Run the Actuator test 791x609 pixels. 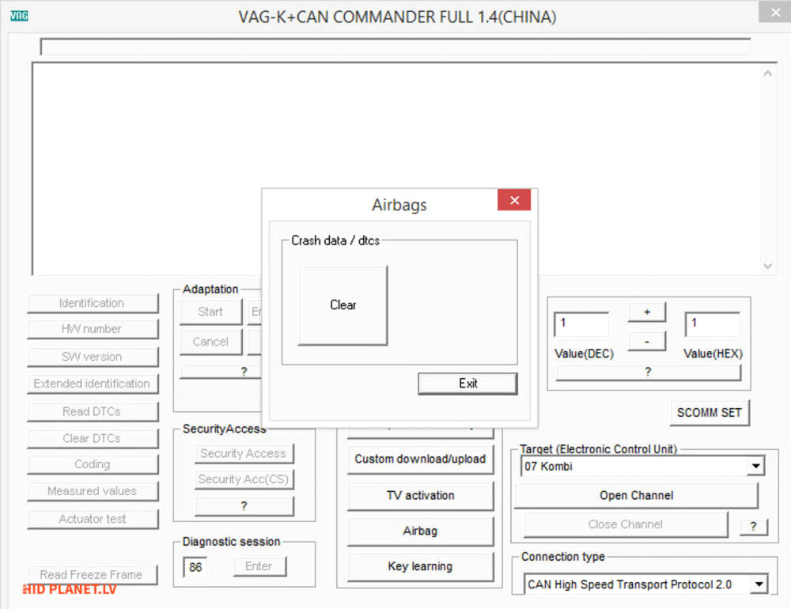[93, 519]
